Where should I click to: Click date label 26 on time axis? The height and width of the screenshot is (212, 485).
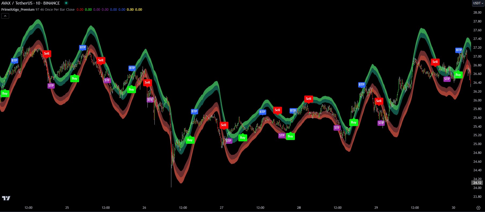click(x=144, y=208)
